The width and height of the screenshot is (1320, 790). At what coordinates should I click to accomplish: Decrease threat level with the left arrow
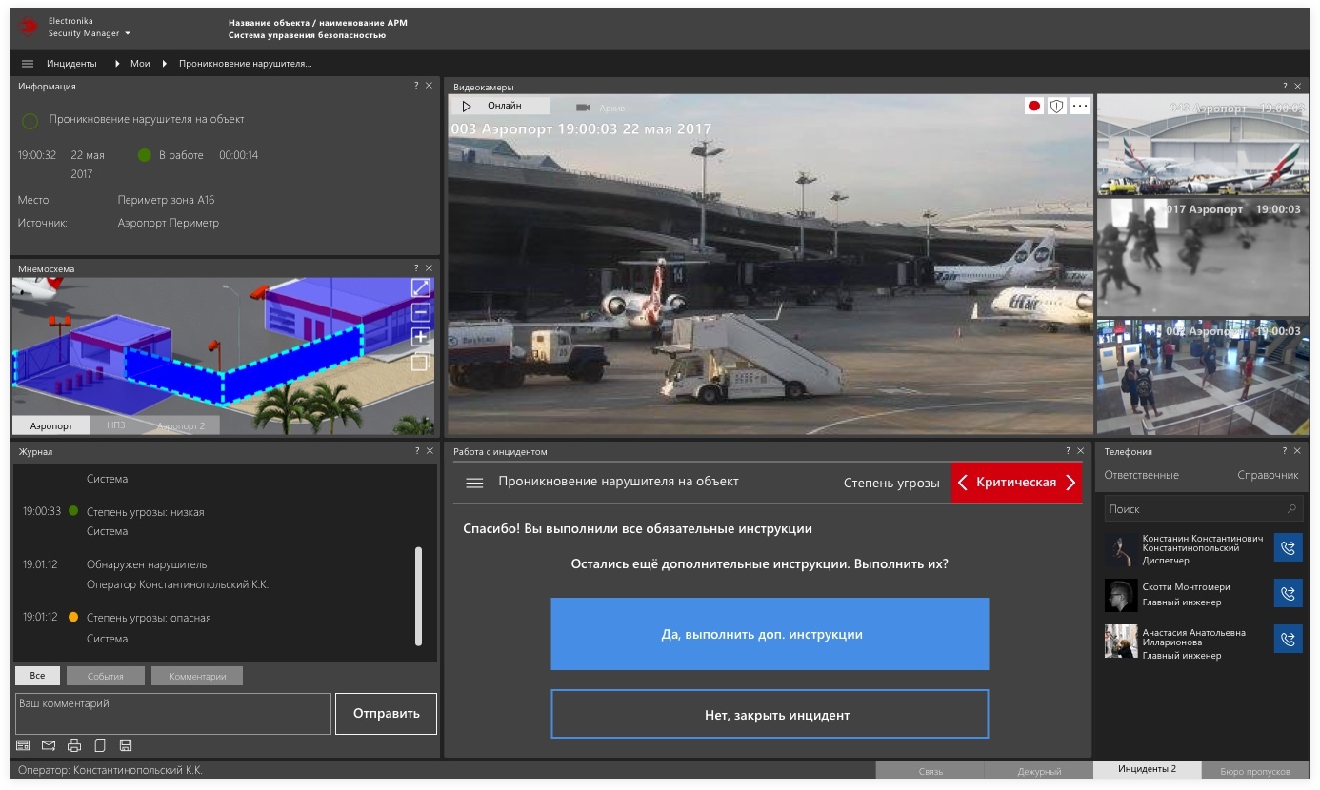coord(963,483)
